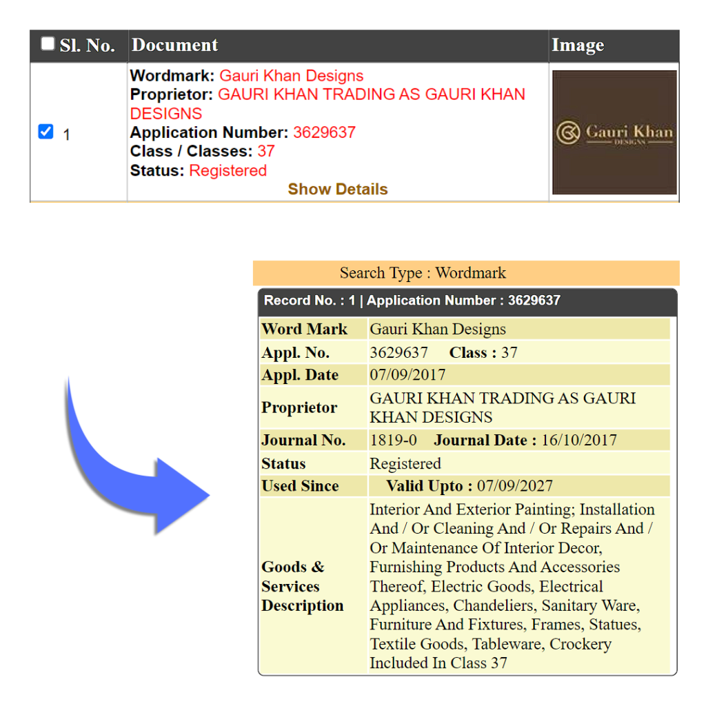This screenshot has width=706, height=706.
Task: Click the Record No. : 1 header bar
Action: (412, 301)
